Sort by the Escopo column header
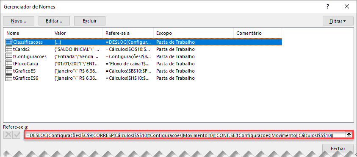Screen dimensions: 357x157 [x=194, y=34]
